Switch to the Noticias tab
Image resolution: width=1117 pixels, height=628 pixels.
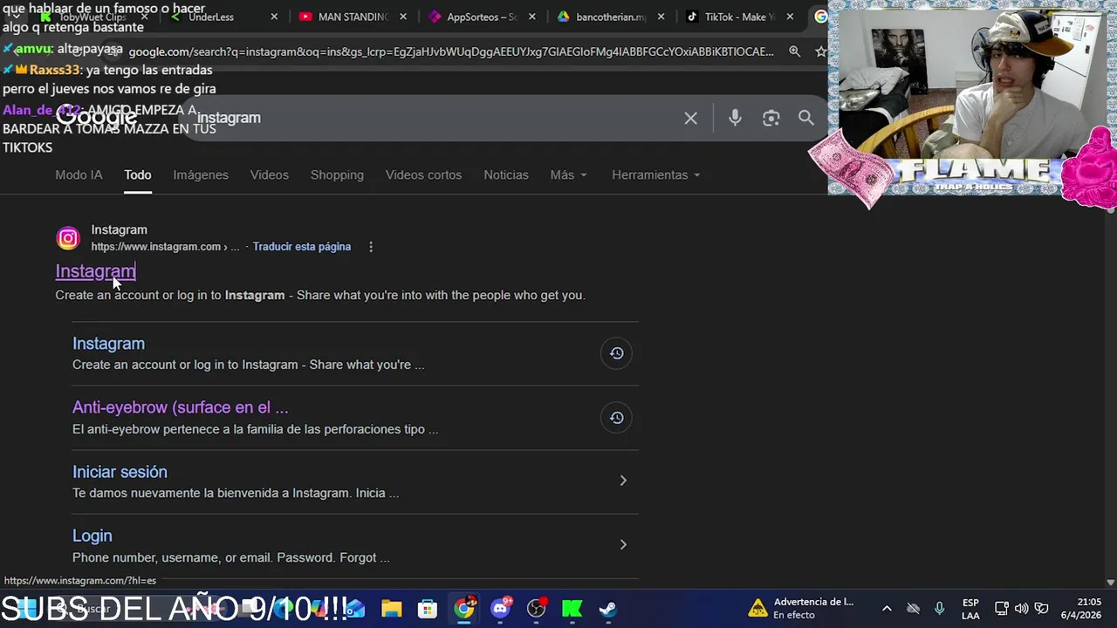[x=506, y=175]
